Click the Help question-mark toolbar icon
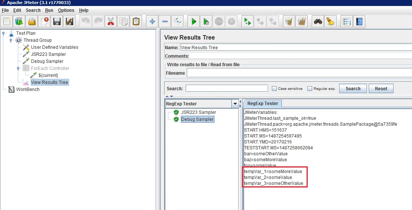412x210 pixels. point(359,21)
